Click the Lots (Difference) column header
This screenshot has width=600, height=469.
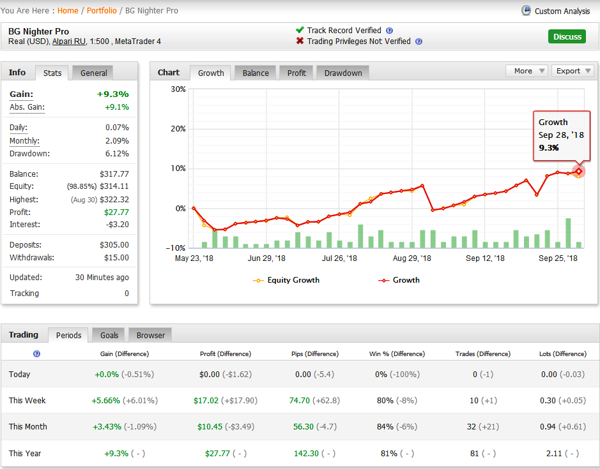pos(563,354)
